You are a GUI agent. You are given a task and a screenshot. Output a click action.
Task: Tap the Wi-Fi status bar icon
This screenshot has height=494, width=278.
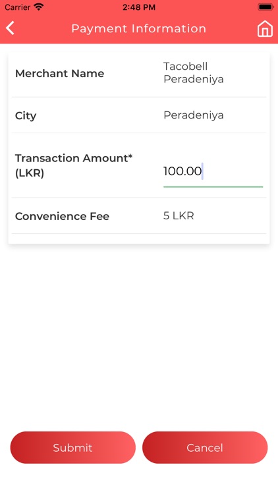pos(39,7)
